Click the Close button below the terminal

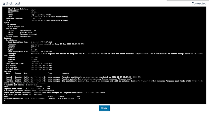(x=104, y=108)
